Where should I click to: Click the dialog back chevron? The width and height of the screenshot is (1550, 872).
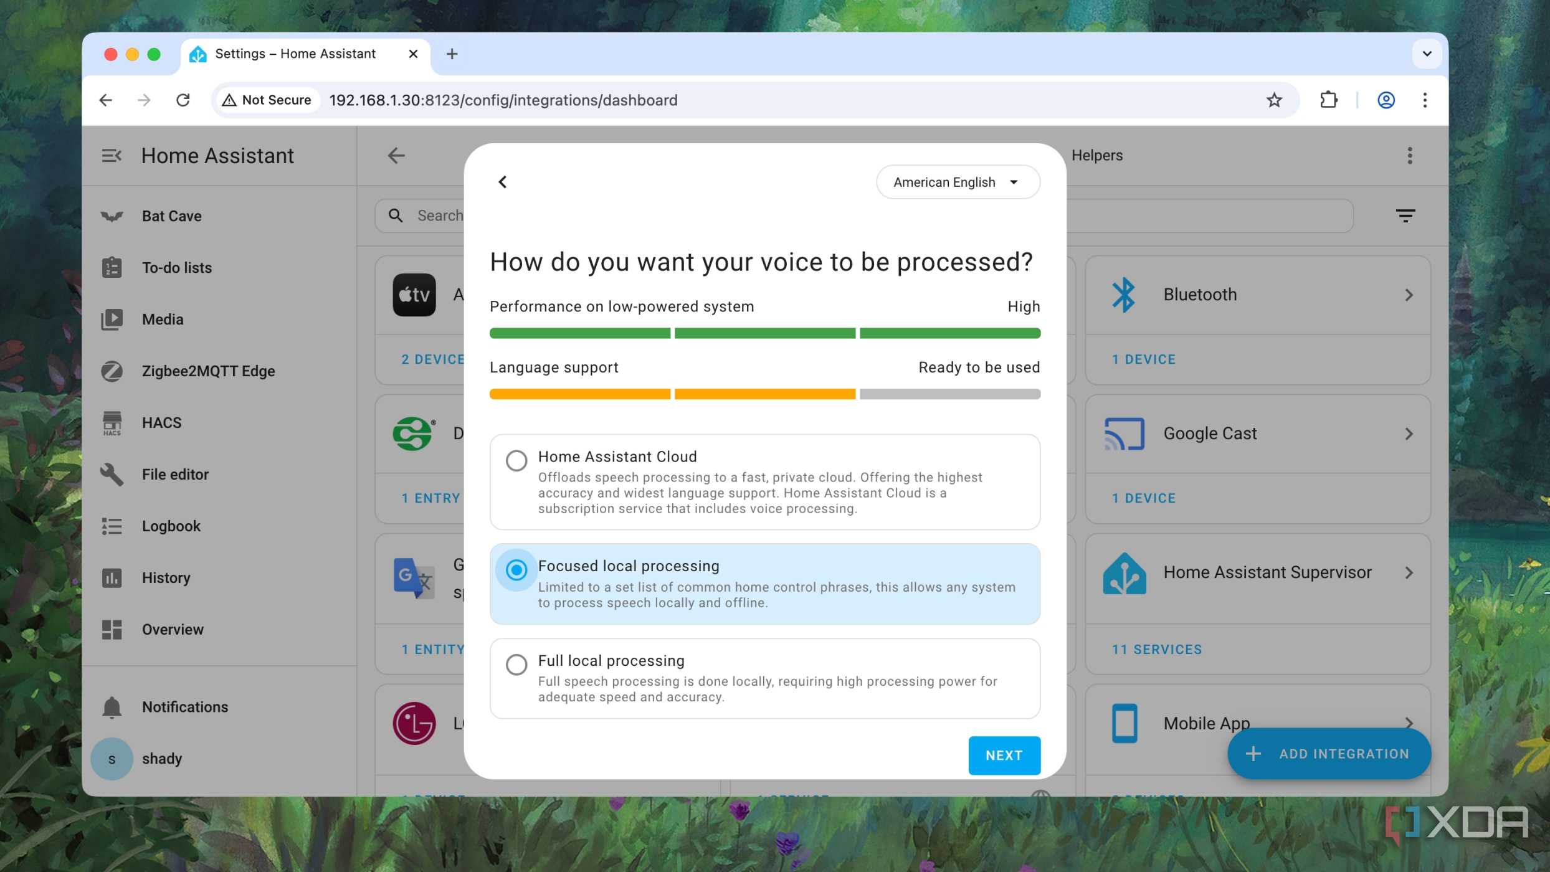(503, 182)
